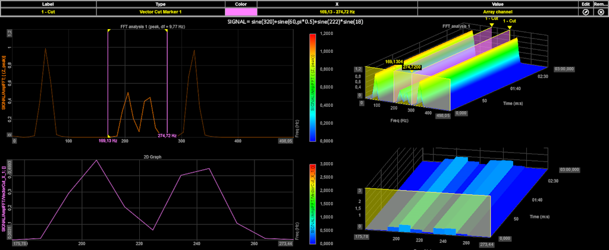Click the 'Color' column header

coord(241,4)
